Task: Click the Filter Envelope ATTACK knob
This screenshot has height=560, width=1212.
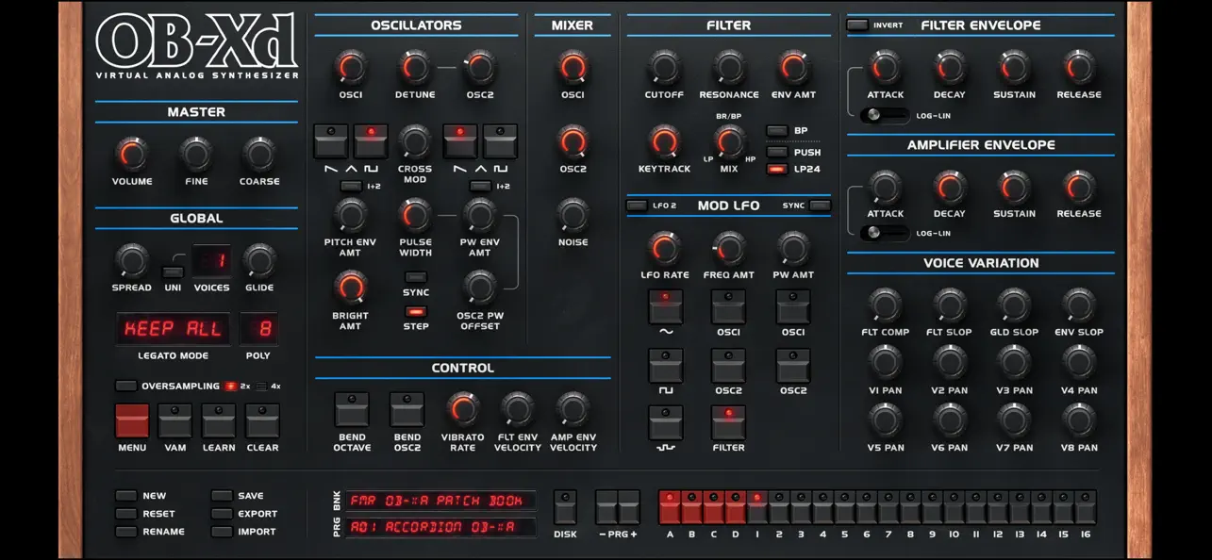Action: point(885,67)
